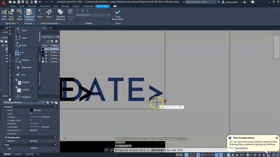Click the layer list refresh icon

click(x=48, y=41)
